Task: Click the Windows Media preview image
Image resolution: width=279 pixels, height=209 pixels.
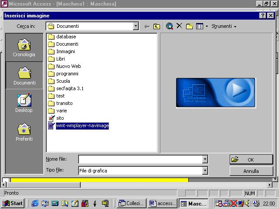Action: coord(215,93)
